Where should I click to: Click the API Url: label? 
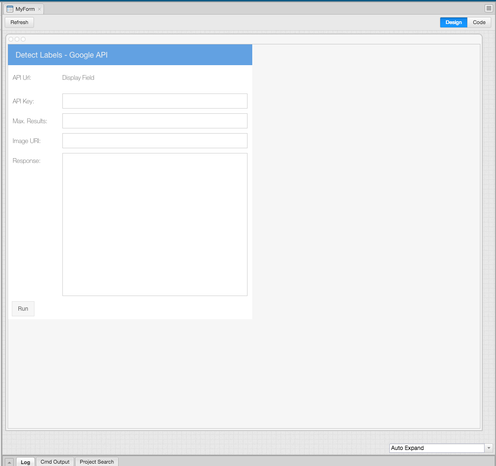[22, 78]
